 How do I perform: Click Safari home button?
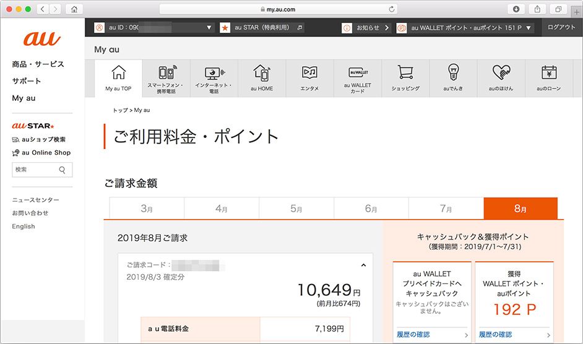(x=74, y=9)
